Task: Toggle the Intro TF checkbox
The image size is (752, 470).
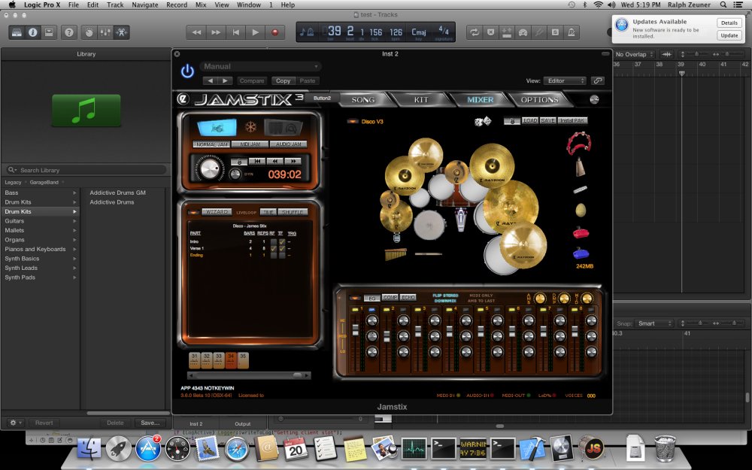Action: click(x=281, y=241)
